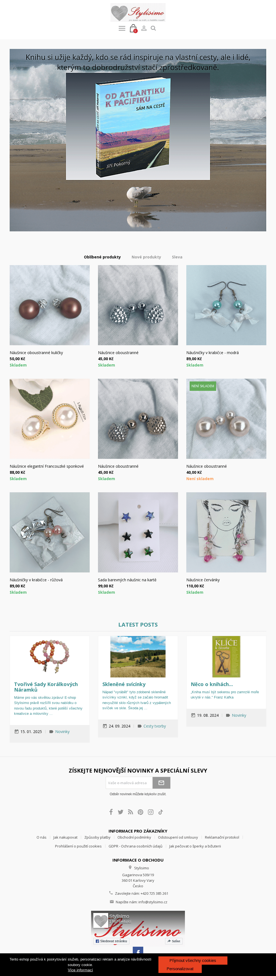276x976 pixels.
Task: Switch to the Sleva tab
Action: coord(177,257)
